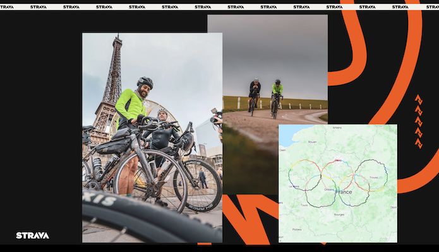Open the Olympic rings route map

(338, 183)
